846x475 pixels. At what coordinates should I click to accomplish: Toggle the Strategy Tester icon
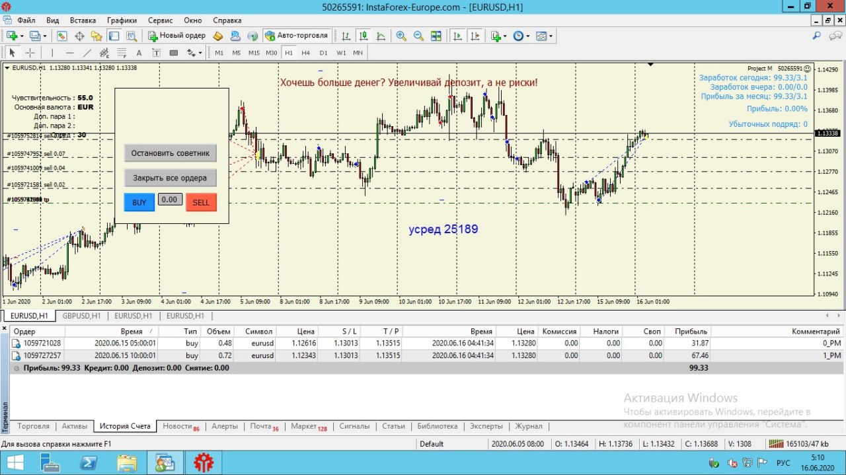click(131, 36)
